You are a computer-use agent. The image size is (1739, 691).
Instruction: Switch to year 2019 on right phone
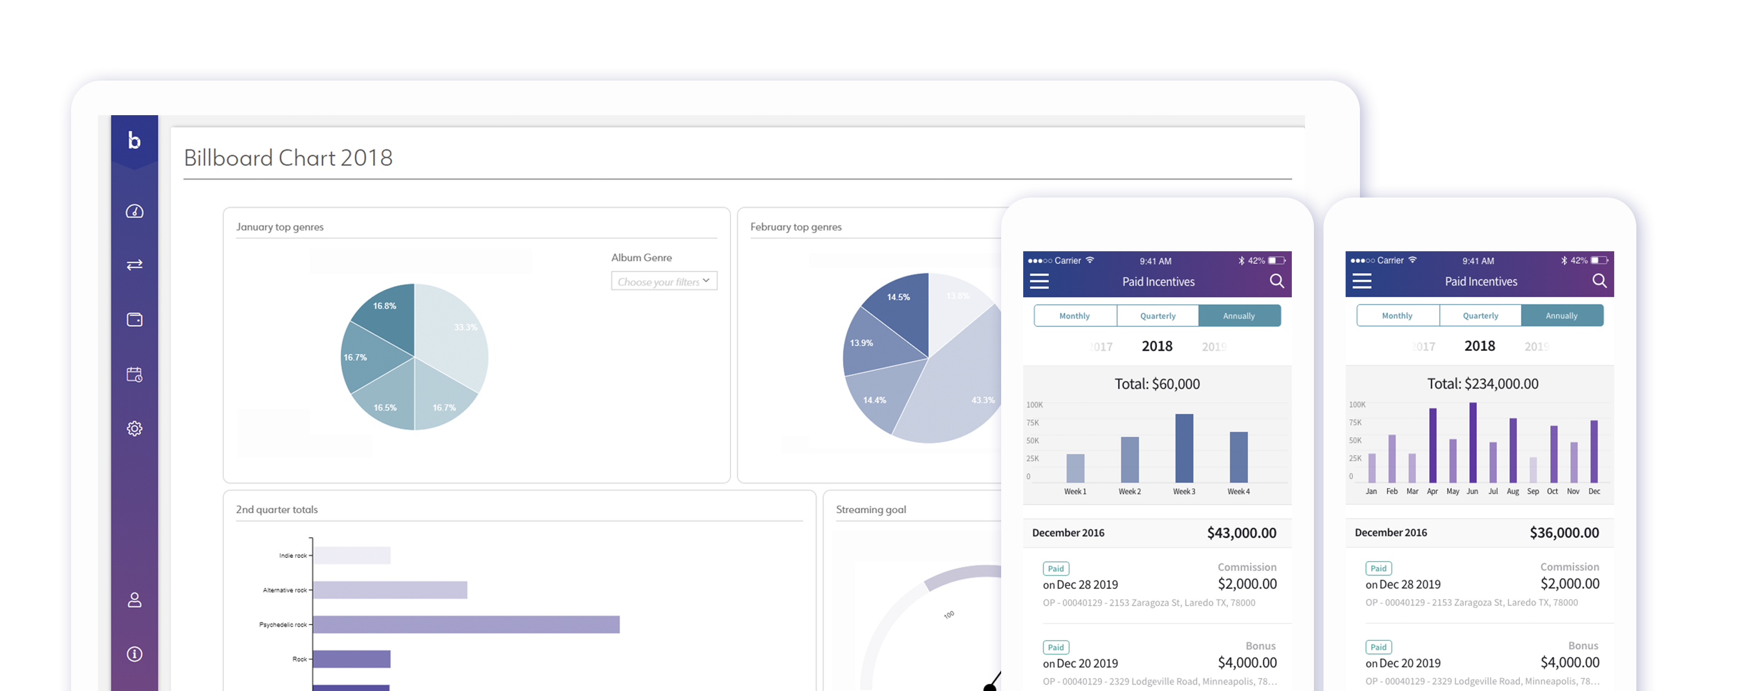click(1537, 347)
